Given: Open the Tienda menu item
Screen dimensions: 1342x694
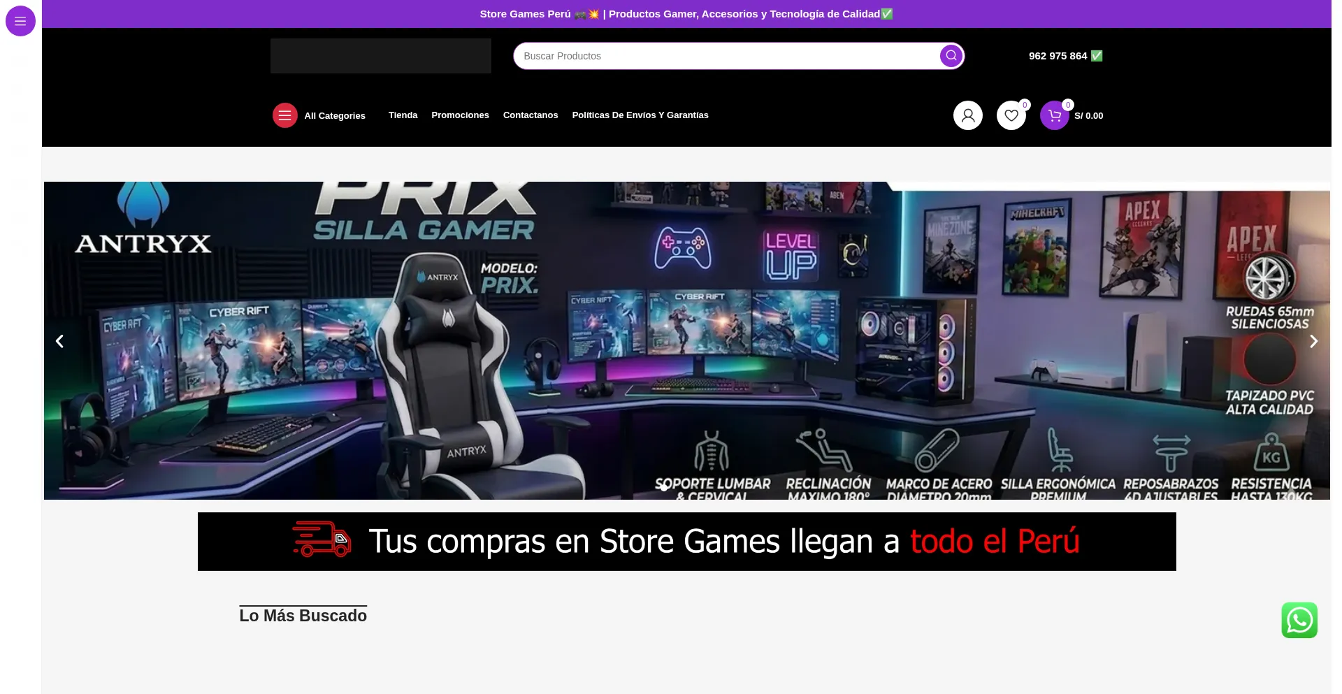Looking at the screenshot, I should (x=403, y=115).
